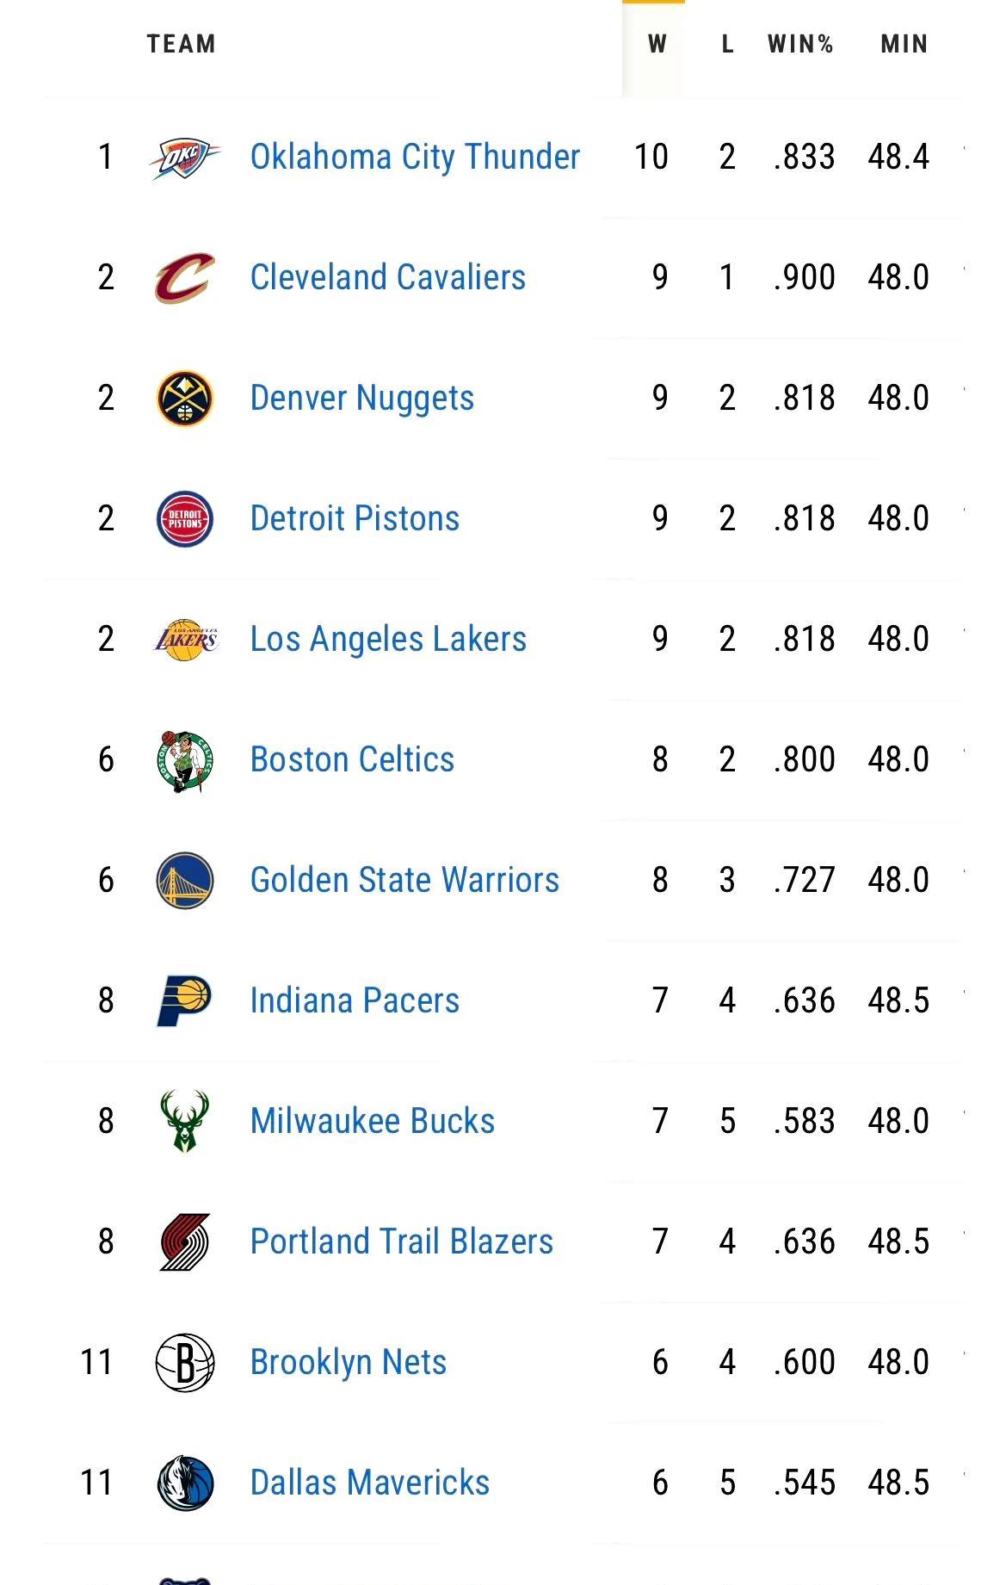
Task: Sort by WIN% column header
Action: (x=800, y=44)
